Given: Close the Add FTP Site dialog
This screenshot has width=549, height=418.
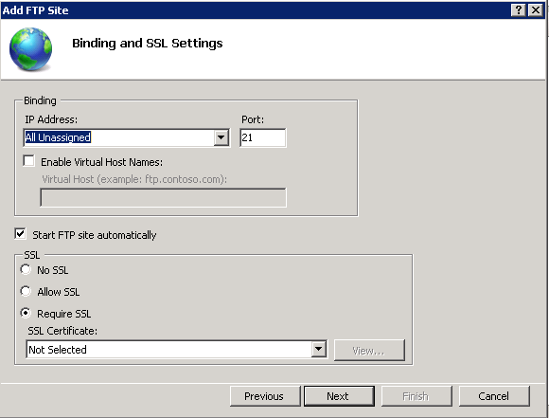Looking at the screenshot, I should [536, 9].
